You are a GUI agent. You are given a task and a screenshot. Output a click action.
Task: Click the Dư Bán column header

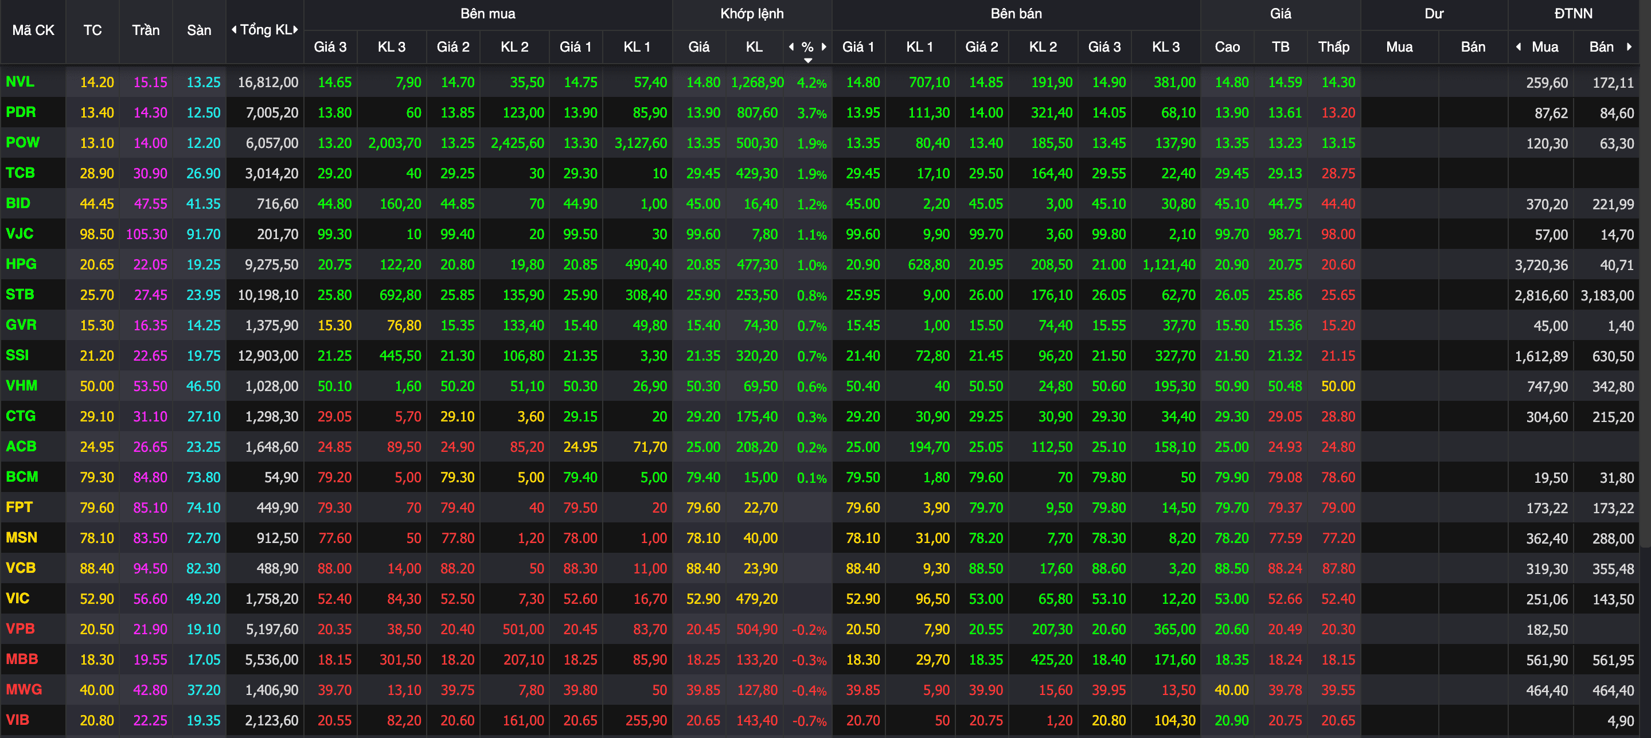pos(1473,47)
